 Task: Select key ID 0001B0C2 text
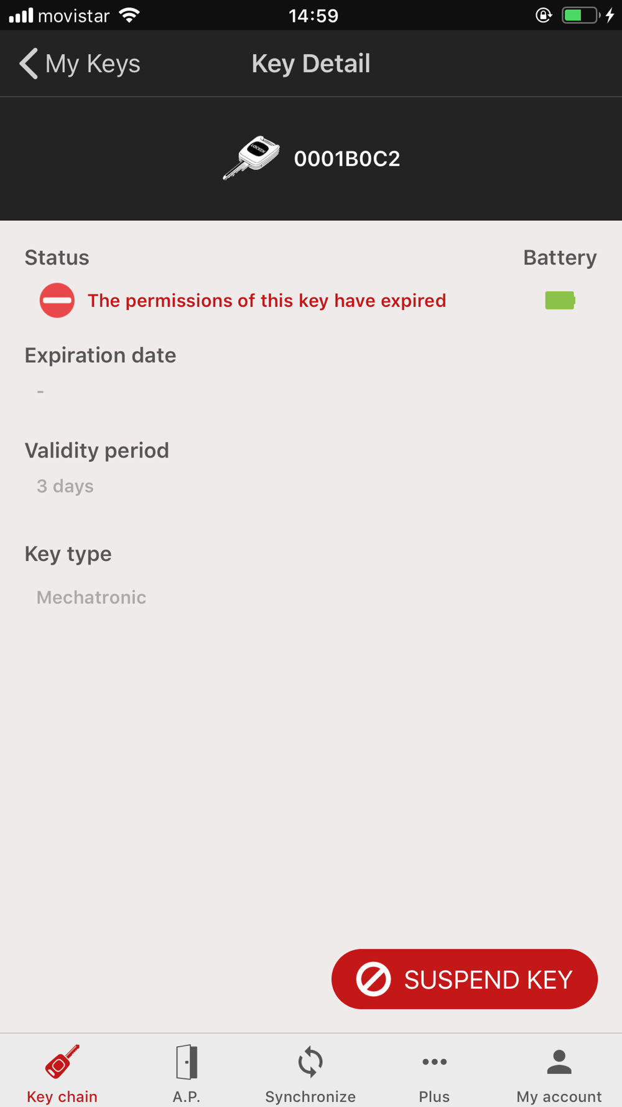coord(347,159)
